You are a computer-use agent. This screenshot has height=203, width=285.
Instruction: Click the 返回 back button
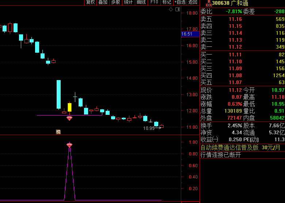click(193, 2)
